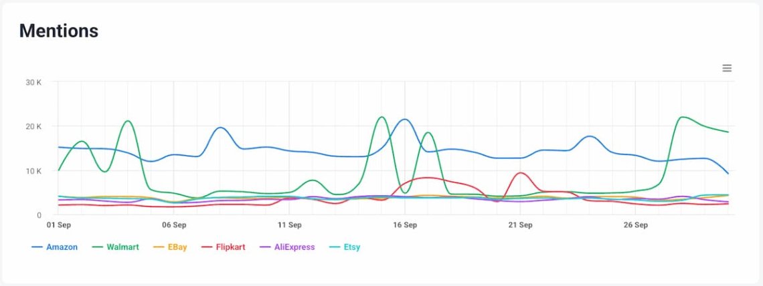Toggle Amazon series via legend text
The image size is (763, 286).
tap(62, 247)
